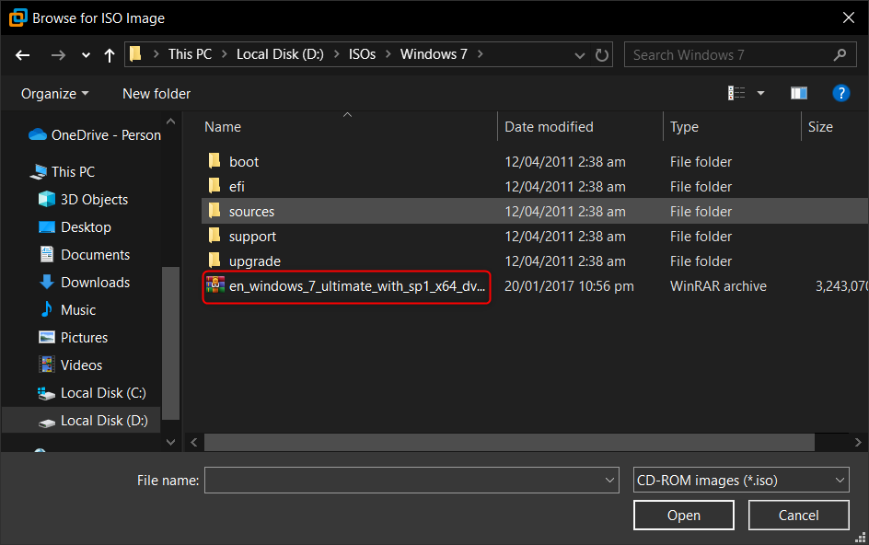869x545 pixels.
Task: Expand the address bar history dropdown
Action: coord(580,55)
